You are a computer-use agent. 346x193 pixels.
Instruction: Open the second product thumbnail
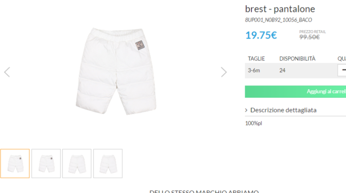coord(46,163)
